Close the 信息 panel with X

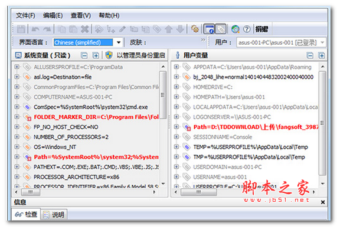click(x=323, y=202)
